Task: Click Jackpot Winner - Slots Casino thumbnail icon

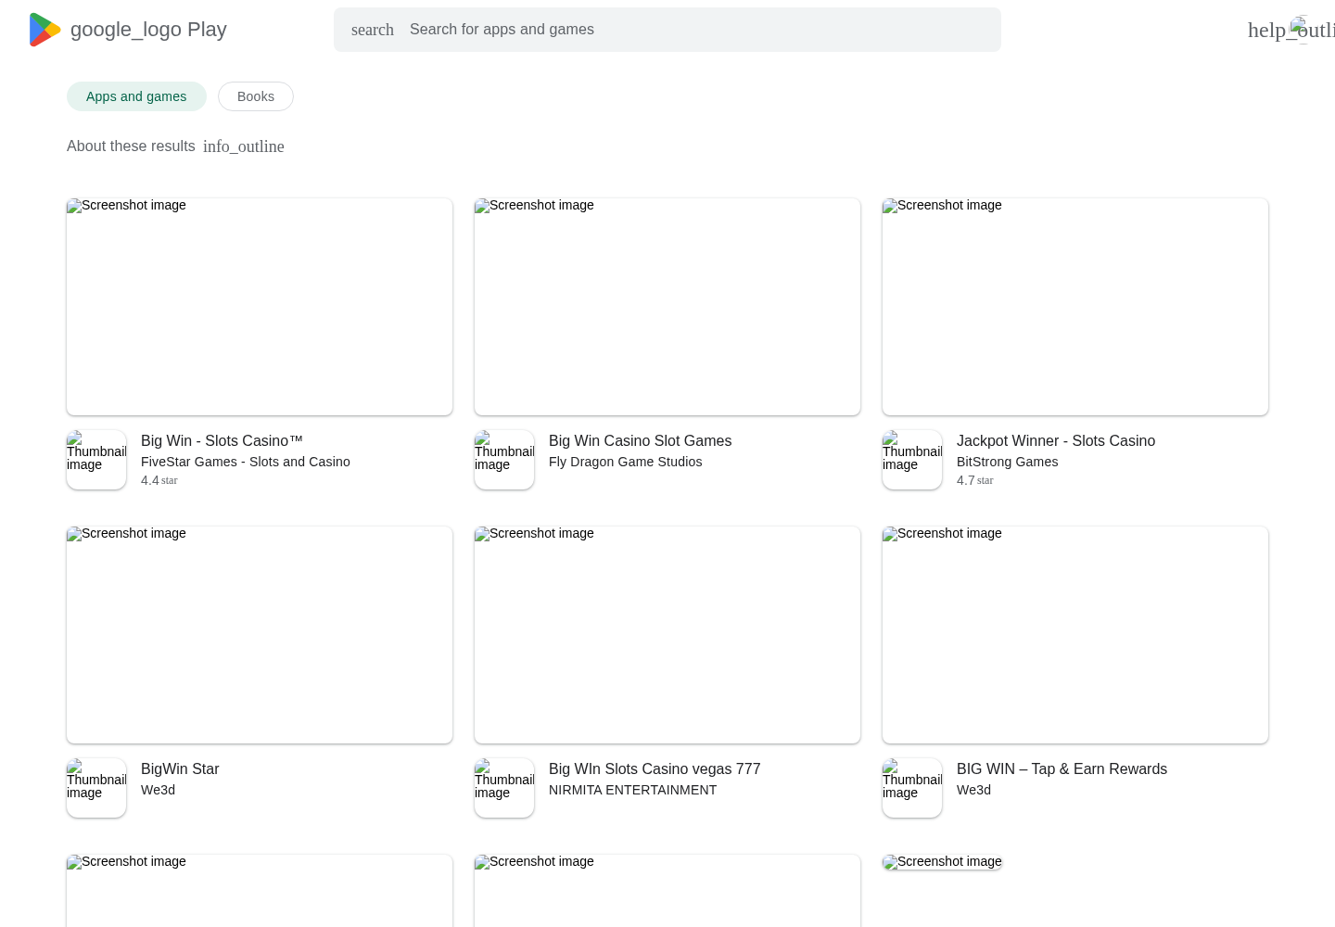Action: pos(912,460)
